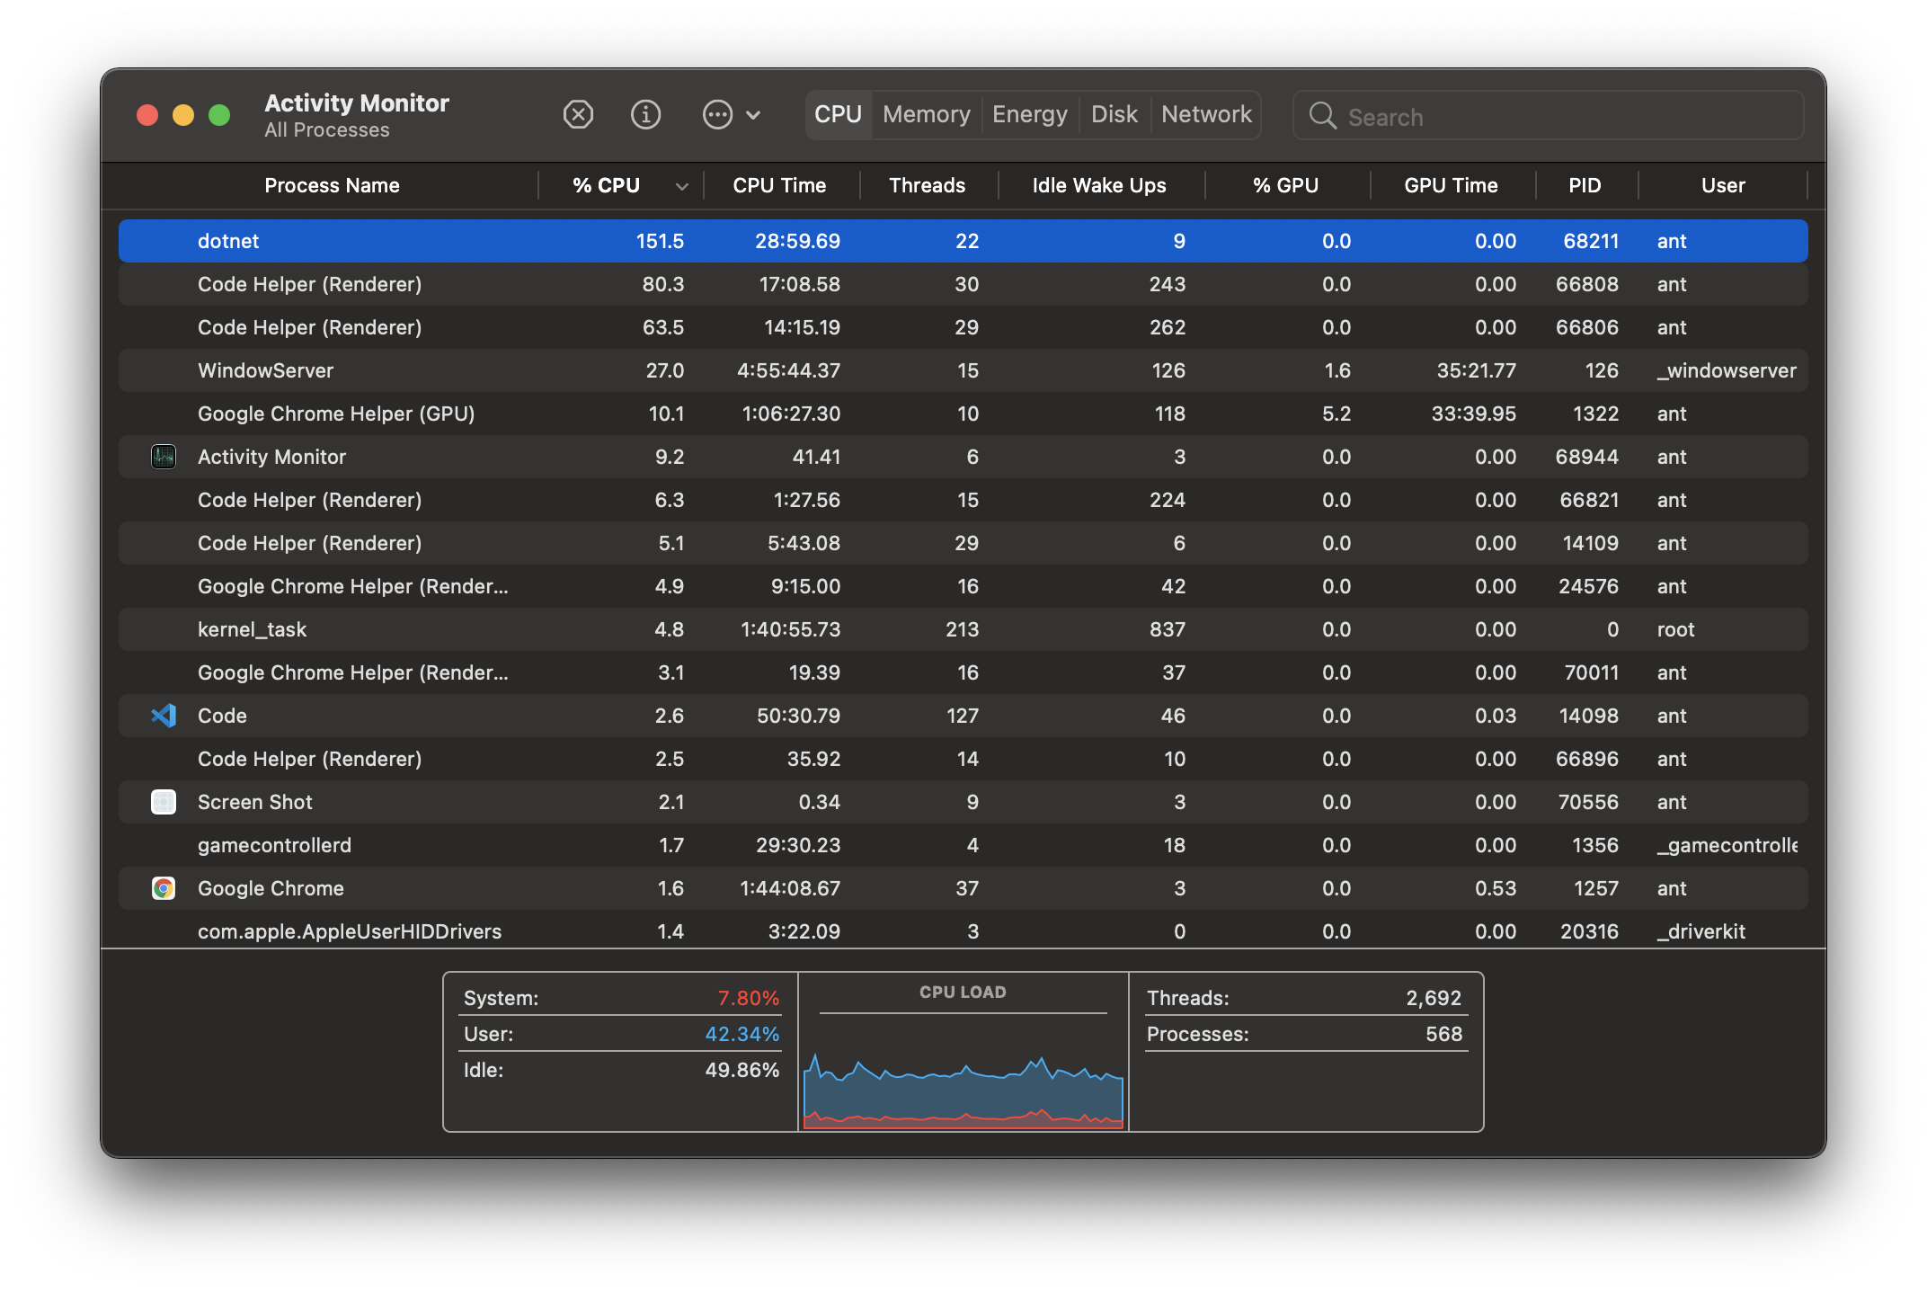The height and width of the screenshot is (1291, 1927).
Task: Select Code Helper (Renderer) with PID 66808
Action: point(963,284)
